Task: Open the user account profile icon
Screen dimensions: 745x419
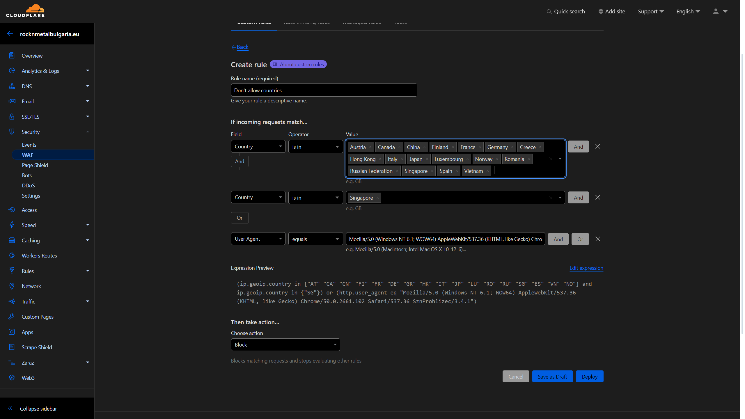Action: tap(716, 11)
